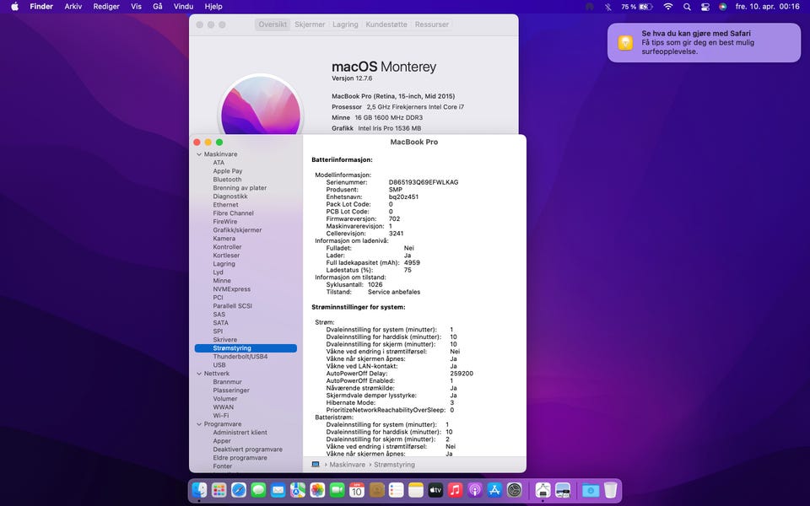Select Lagring in the hardware sidebar list
This screenshot has width=810, height=506.
coord(224,264)
